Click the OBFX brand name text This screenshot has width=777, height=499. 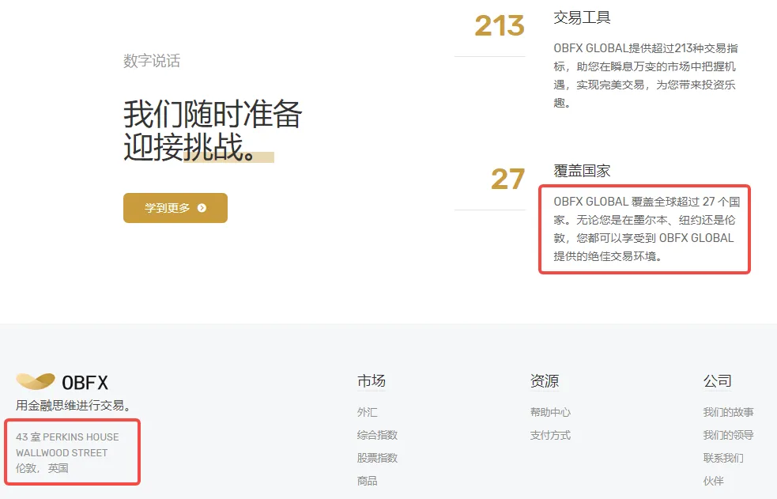tap(85, 383)
